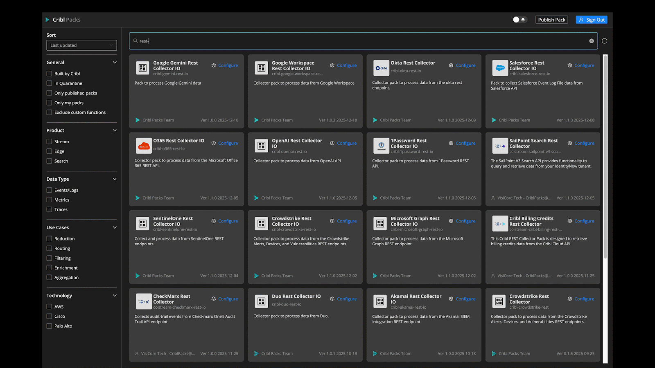Click the Salesforce Rest Collector pack icon
The width and height of the screenshot is (655, 368).
point(500,68)
